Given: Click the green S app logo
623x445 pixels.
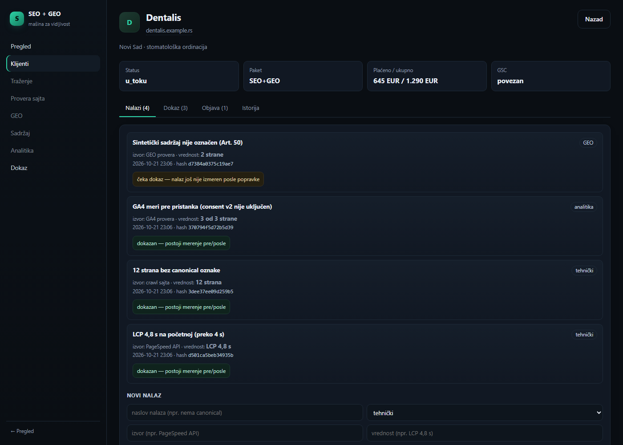Looking at the screenshot, I should pyautogui.click(x=17, y=19).
